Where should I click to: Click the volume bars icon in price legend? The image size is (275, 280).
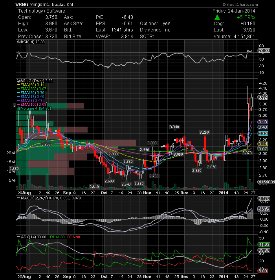tap(19, 109)
